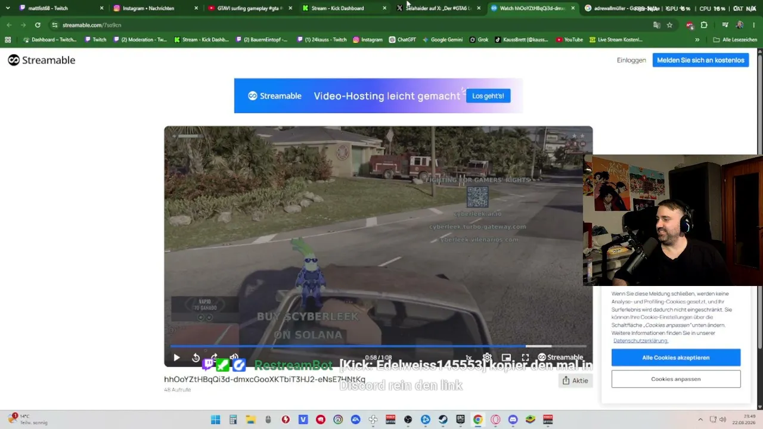
Task: Click the 'Los geht's!' banner button
Action: pyautogui.click(x=488, y=96)
